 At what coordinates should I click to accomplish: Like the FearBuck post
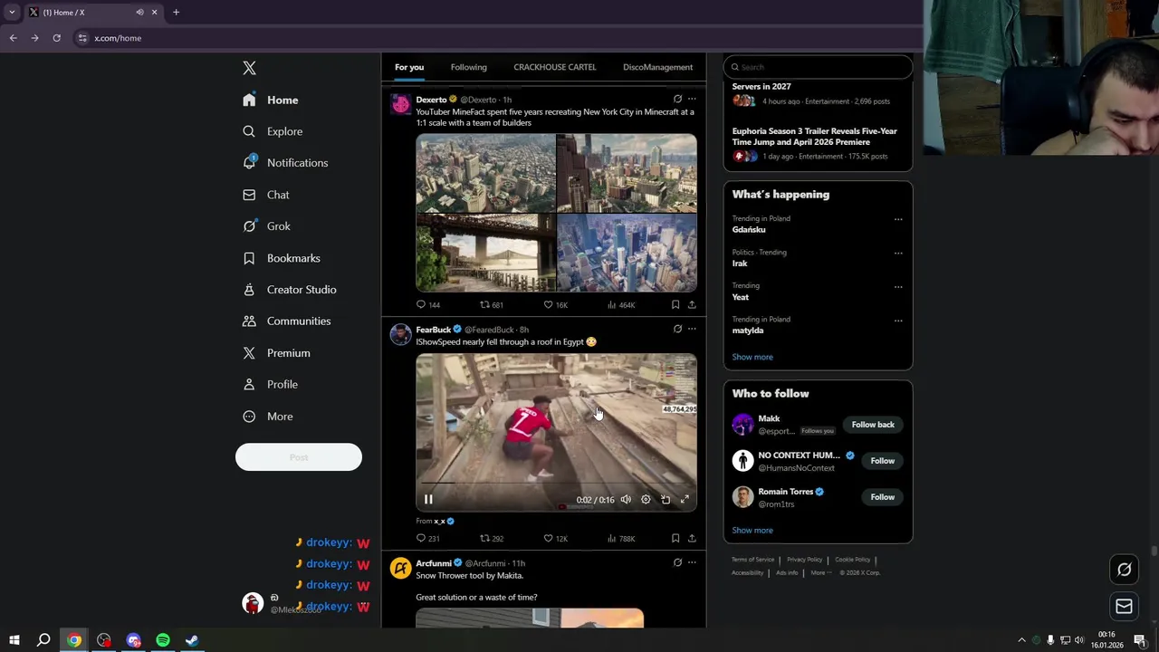point(555,539)
